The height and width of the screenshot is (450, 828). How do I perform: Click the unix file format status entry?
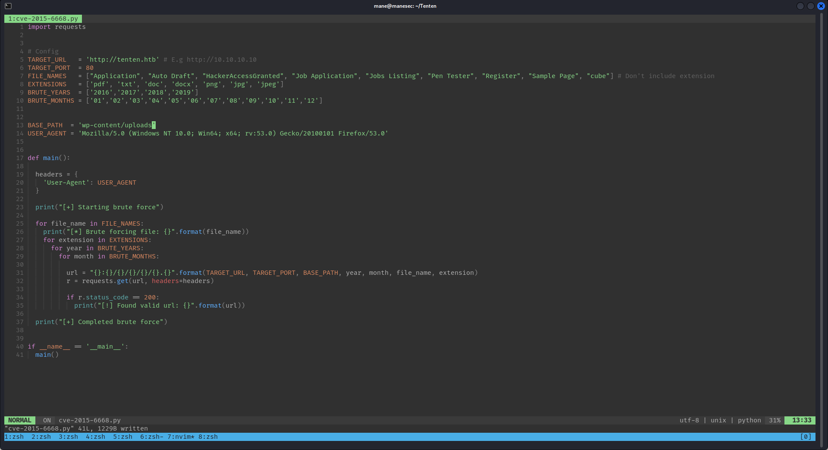tap(718, 420)
